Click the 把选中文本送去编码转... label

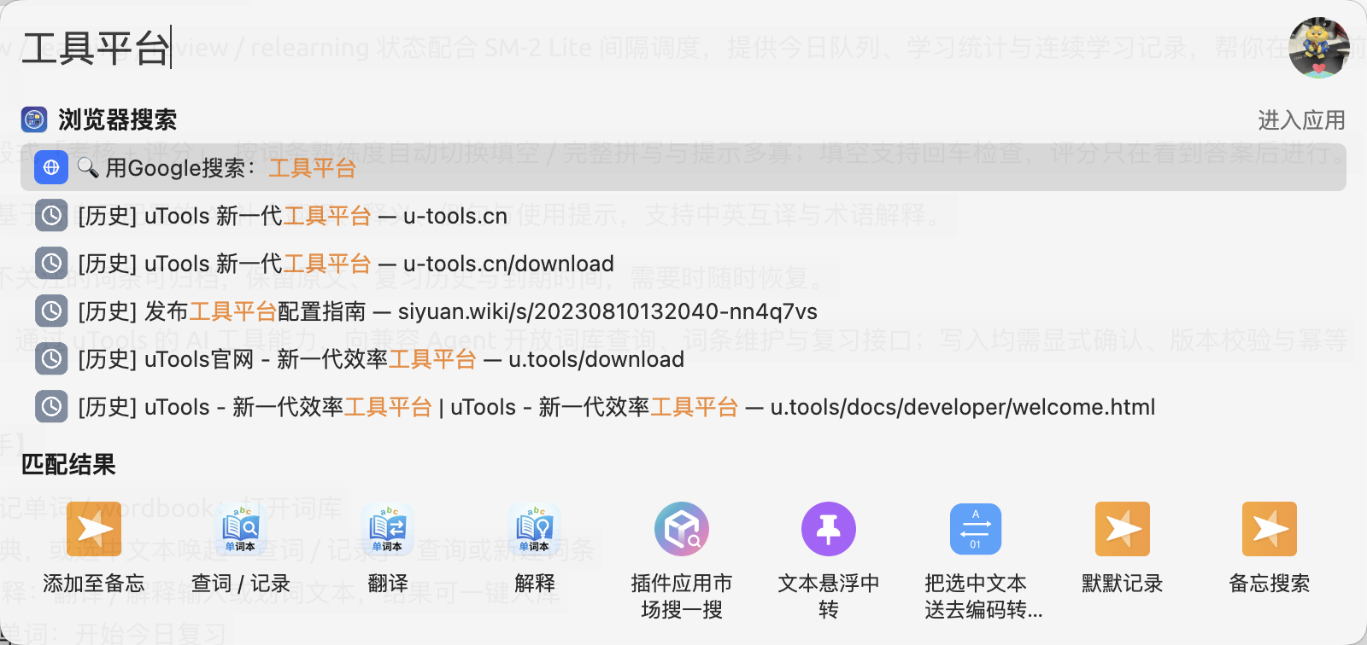(983, 596)
